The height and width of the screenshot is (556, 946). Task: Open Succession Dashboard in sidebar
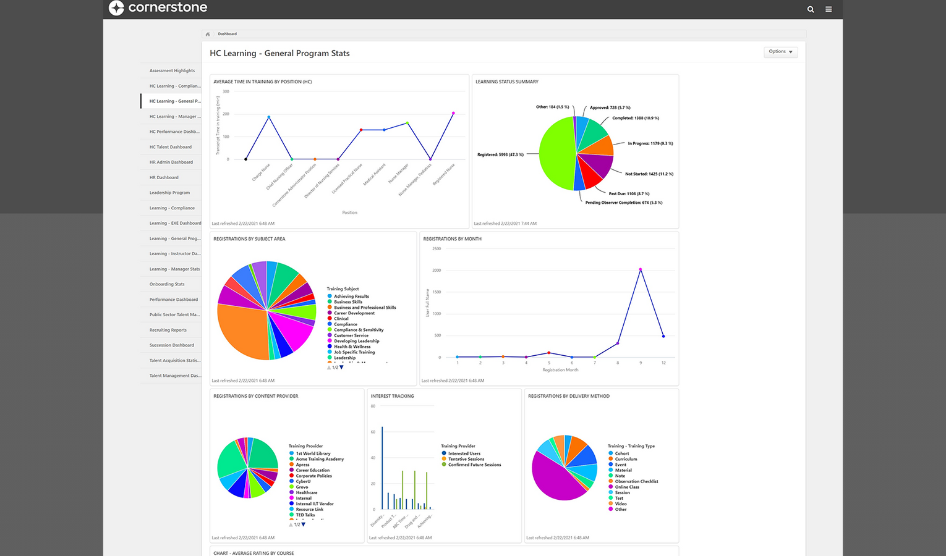(x=171, y=345)
